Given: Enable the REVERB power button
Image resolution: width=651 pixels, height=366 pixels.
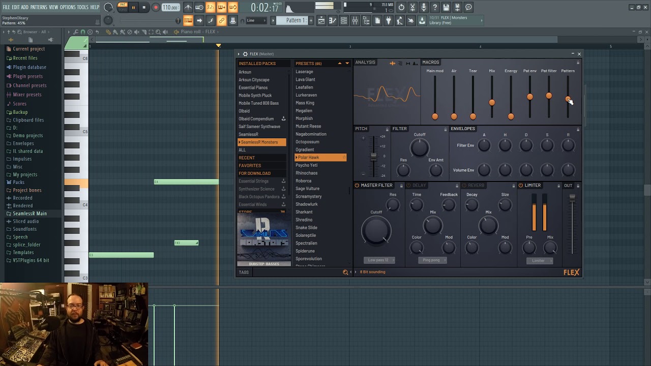Looking at the screenshot, I should [464, 186].
